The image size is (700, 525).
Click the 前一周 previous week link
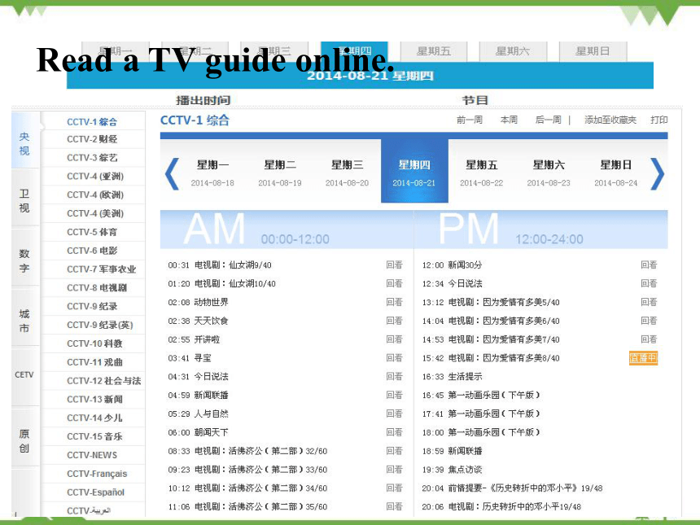(x=470, y=120)
